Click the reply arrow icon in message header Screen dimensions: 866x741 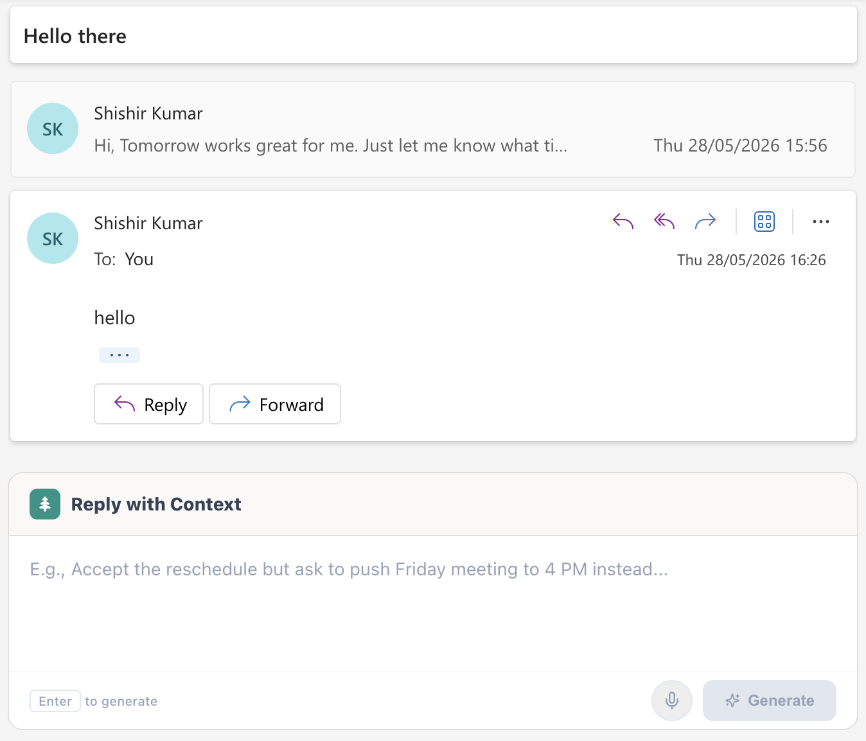[623, 222]
